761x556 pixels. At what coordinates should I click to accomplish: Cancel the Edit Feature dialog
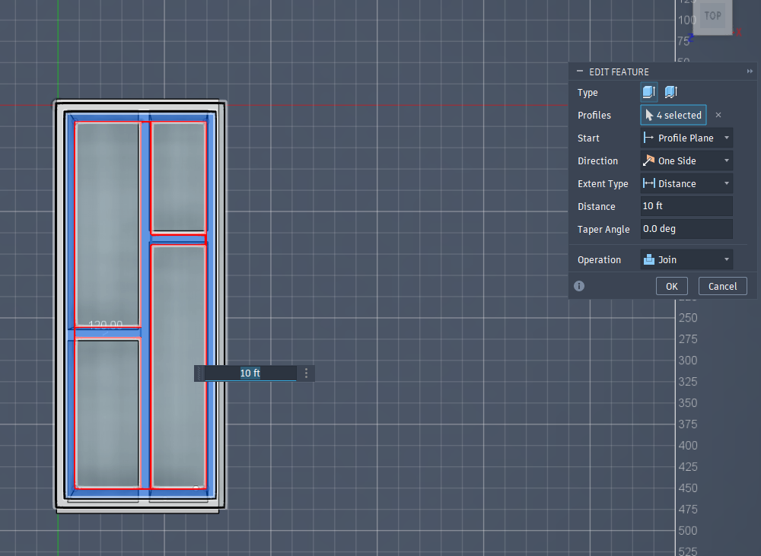tap(722, 286)
